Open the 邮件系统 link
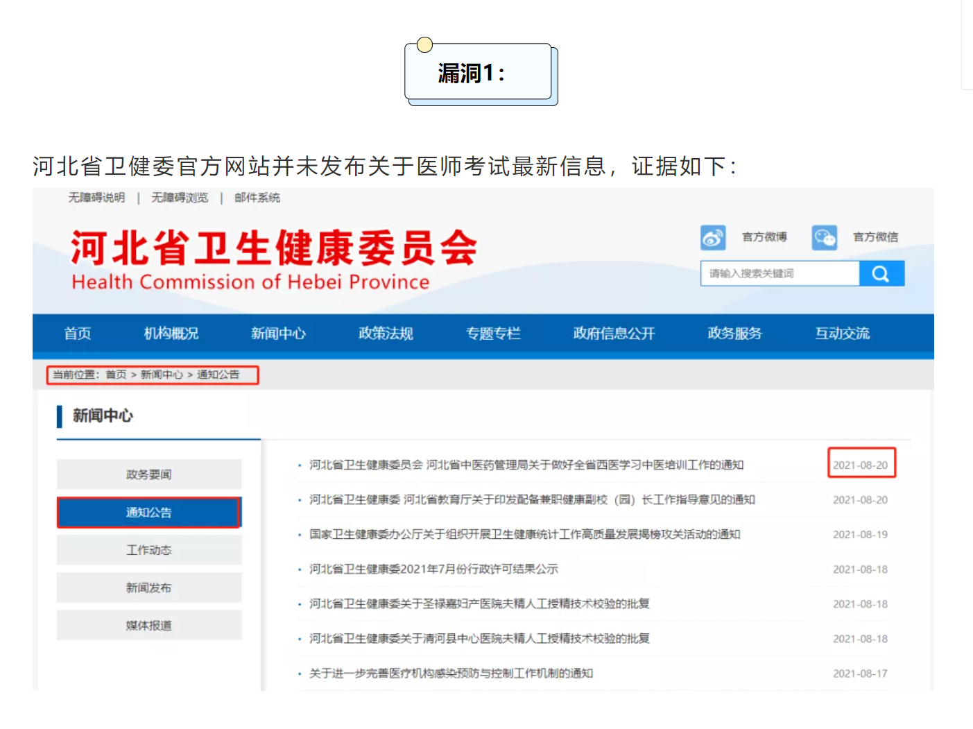Image resolution: width=973 pixels, height=729 pixels. coord(257,198)
